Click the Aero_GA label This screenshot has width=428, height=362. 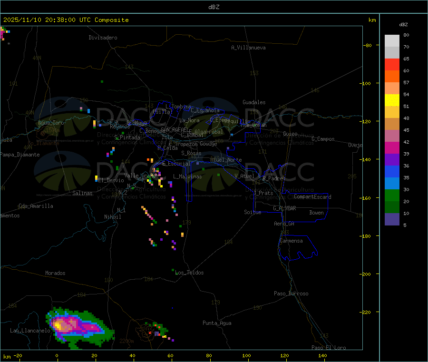(284, 224)
